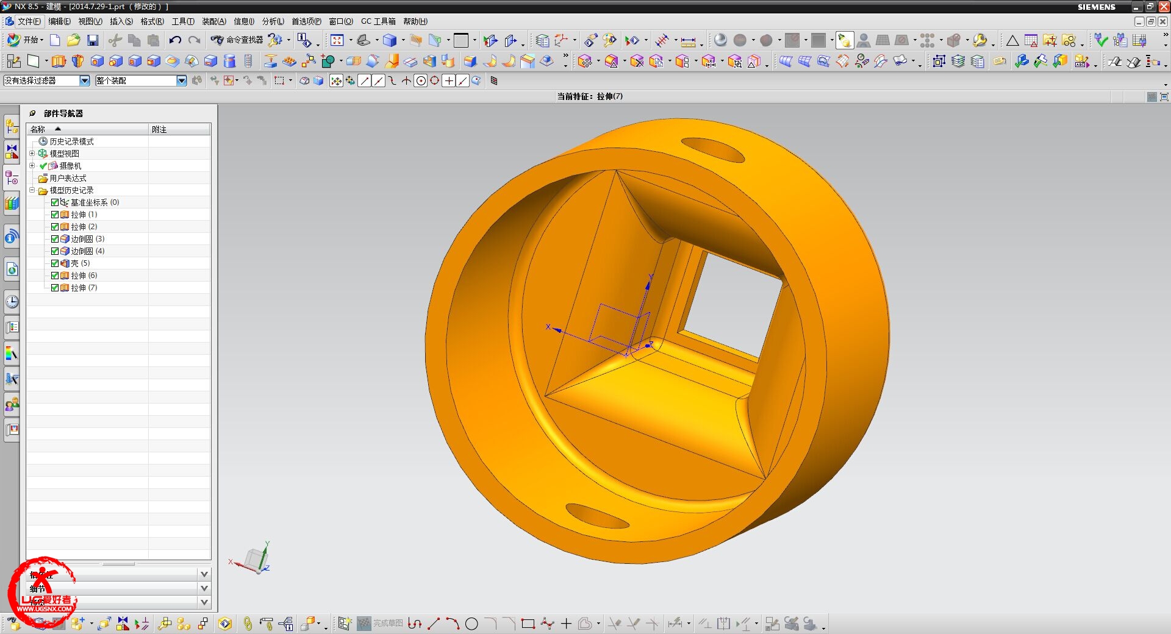Toggle the 拉伸 (7) feature checkbox
This screenshot has width=1171, height=634.
click(55, 288)
